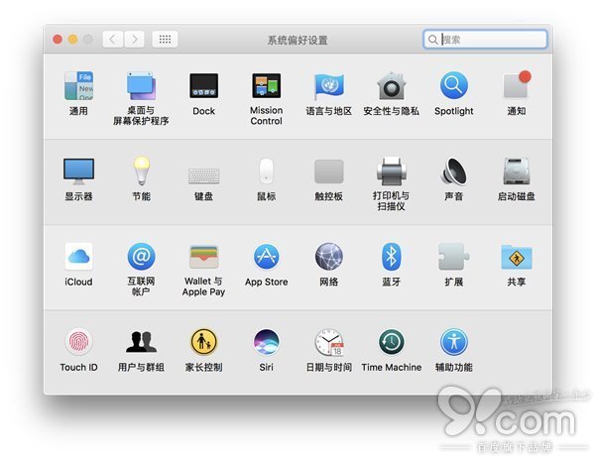
Task: Open 节能 (Energy Saver) settings
Action: [141, 171]
